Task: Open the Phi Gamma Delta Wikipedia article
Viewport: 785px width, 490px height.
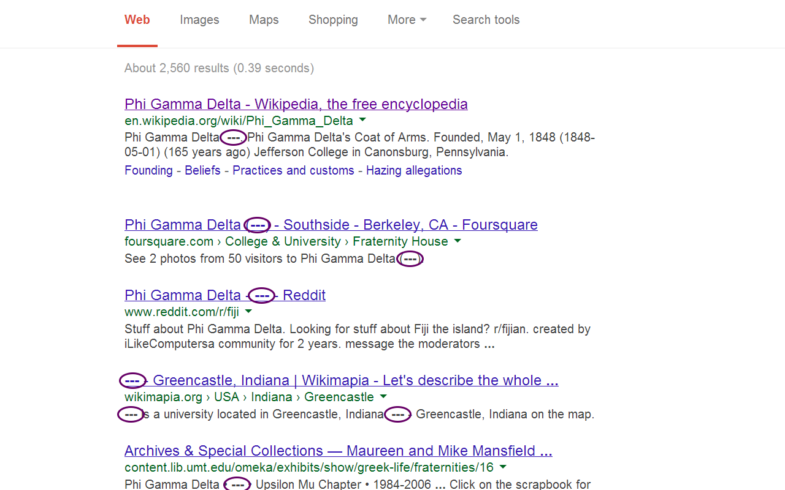Action: pos(296,104)
